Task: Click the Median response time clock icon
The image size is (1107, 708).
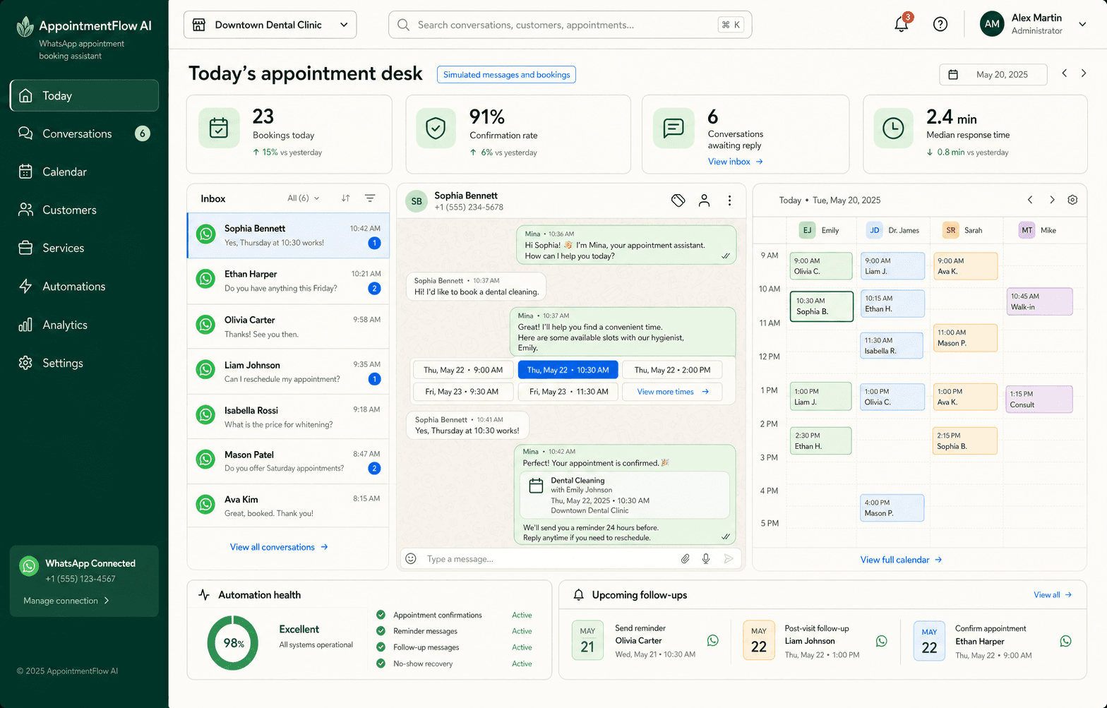Action: pos(893,128)
